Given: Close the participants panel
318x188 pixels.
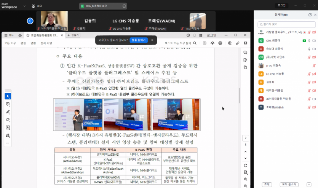Looking at the screenshot, I should (315, 15).
